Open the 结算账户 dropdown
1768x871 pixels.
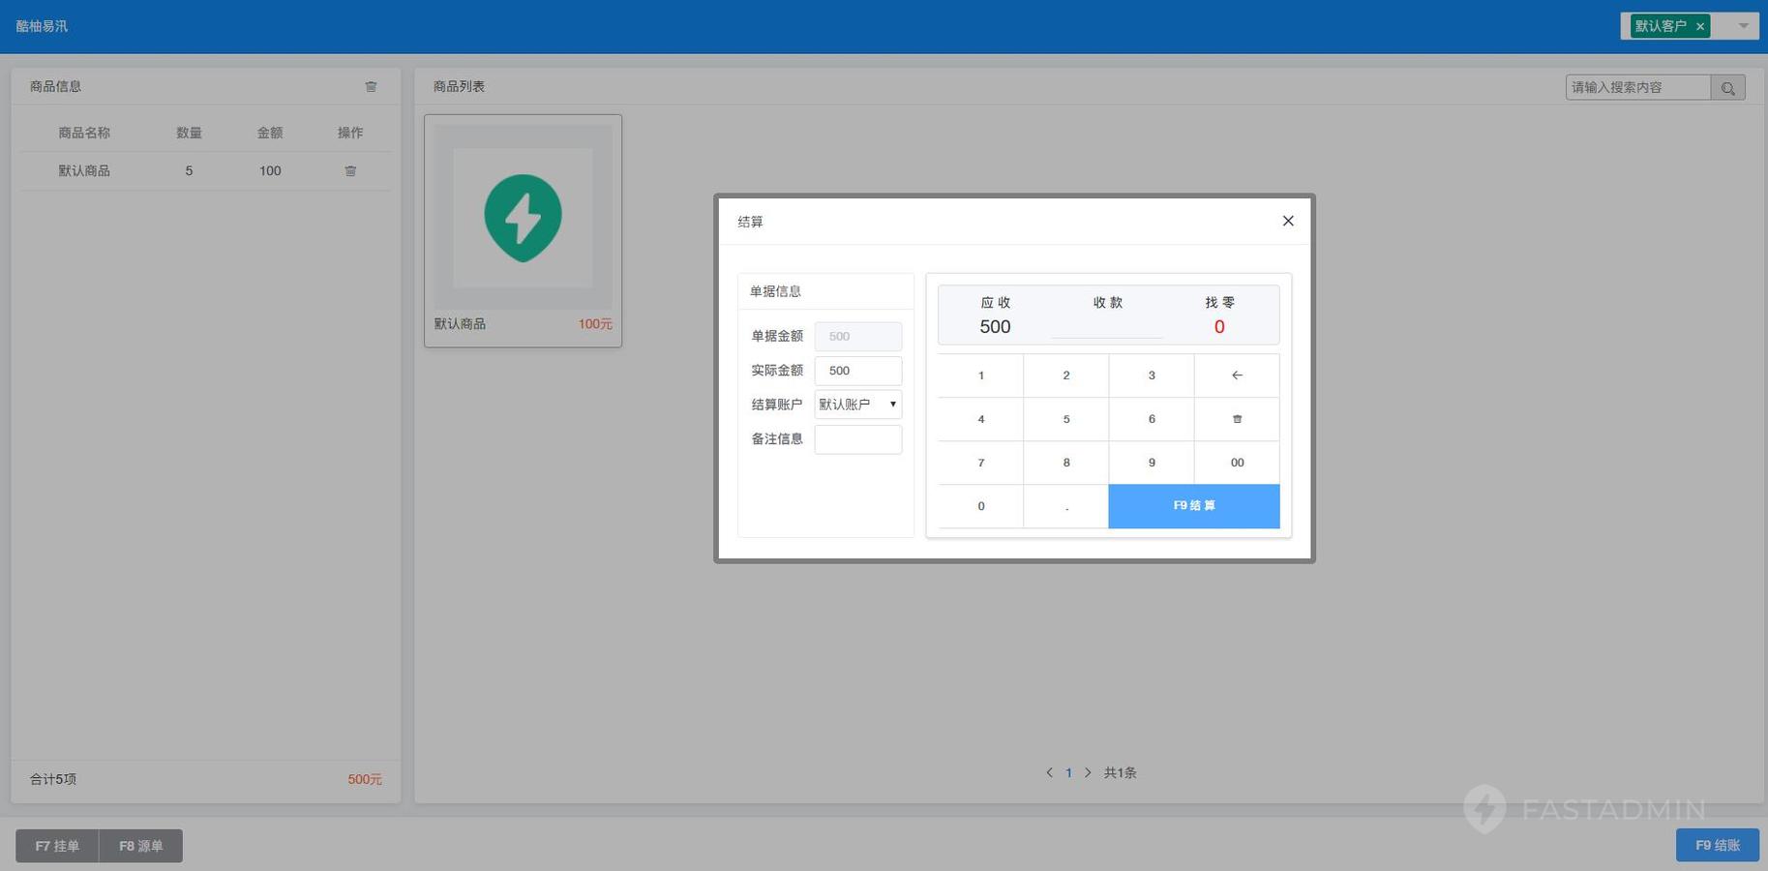click(x=857, y=405)
